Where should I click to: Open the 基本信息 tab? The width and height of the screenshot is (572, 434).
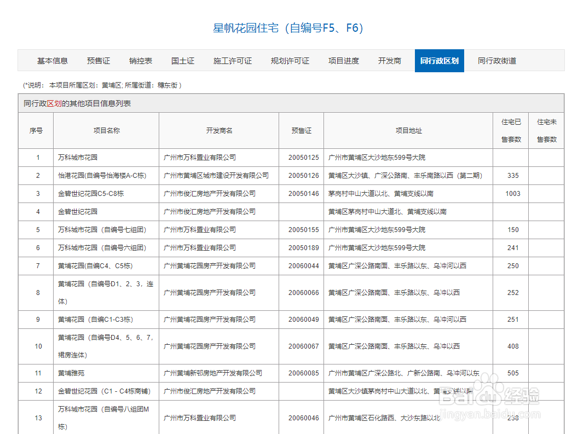click(x=52, y=61)
